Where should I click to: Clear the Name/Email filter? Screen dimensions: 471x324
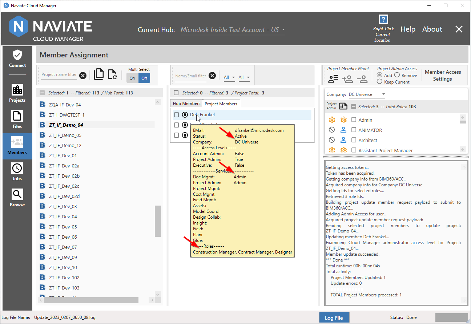[x=212, y=76]
